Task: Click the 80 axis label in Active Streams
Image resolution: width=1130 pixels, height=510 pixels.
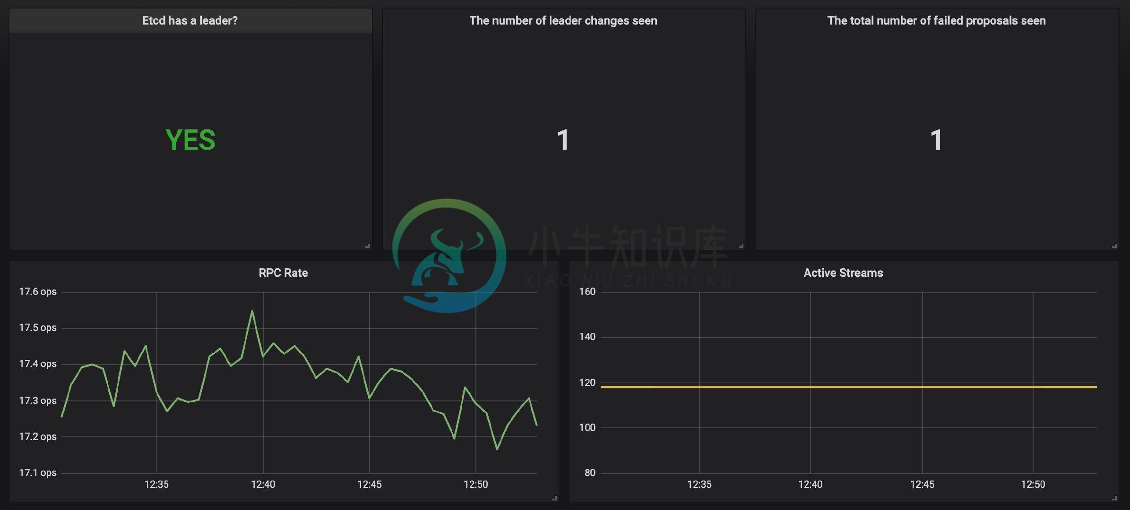Action: (x=590, y=473)
